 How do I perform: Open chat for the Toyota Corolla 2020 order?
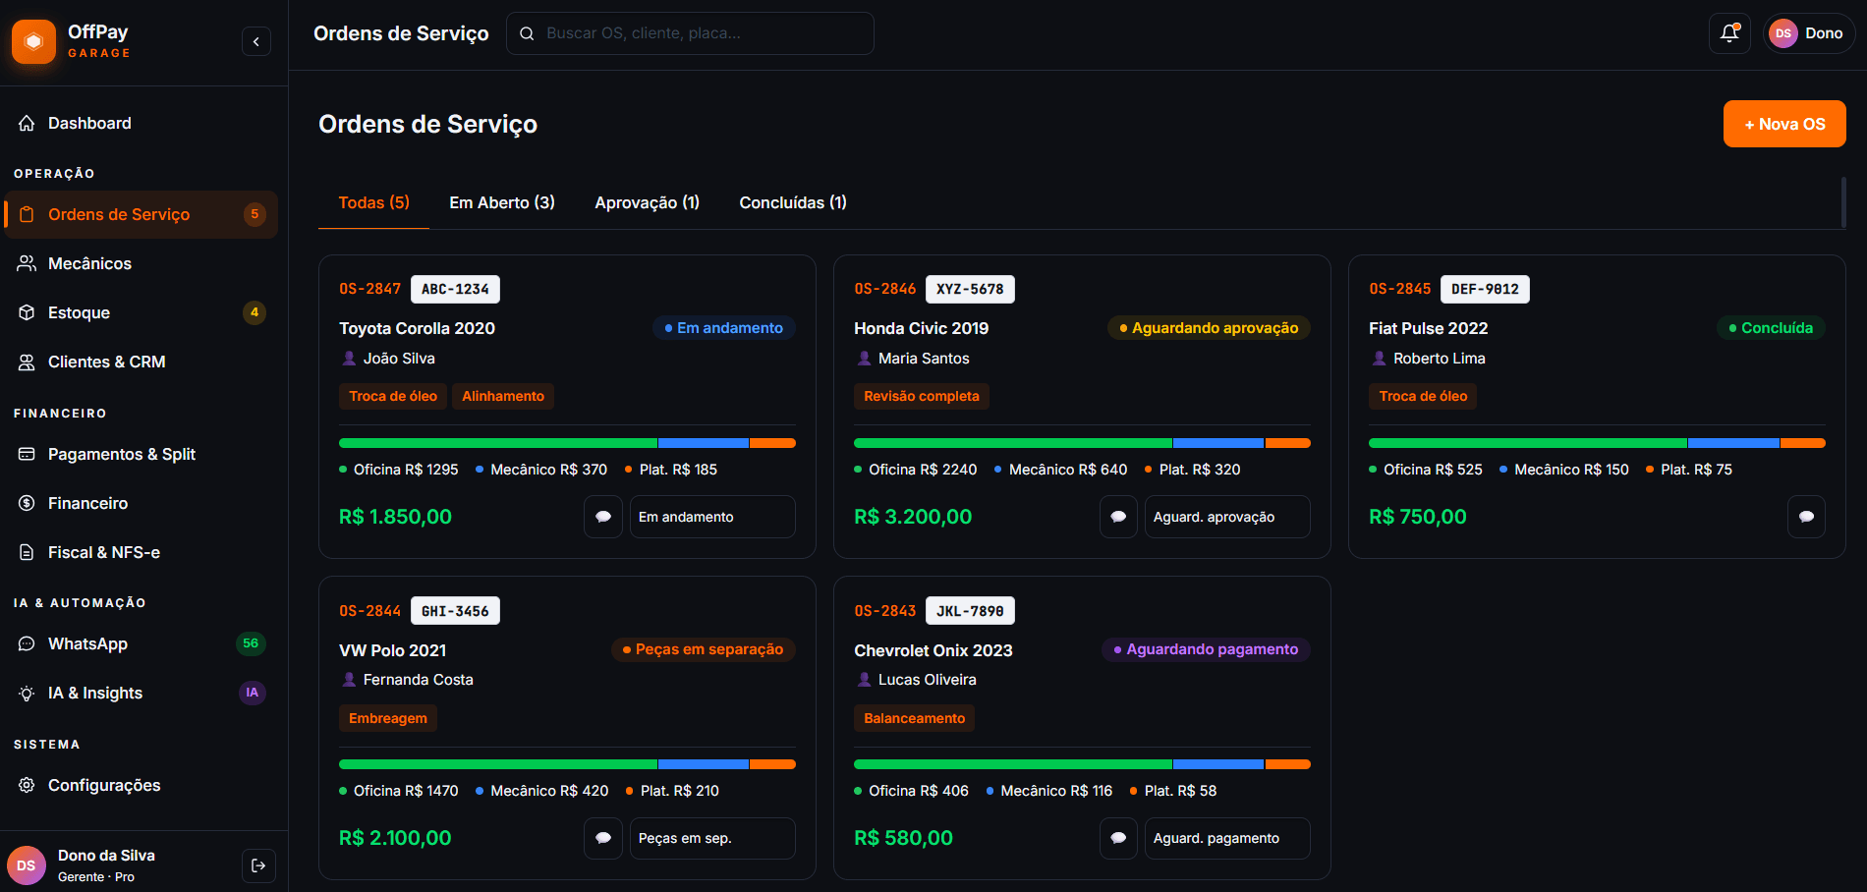click(x=603, y=517)
